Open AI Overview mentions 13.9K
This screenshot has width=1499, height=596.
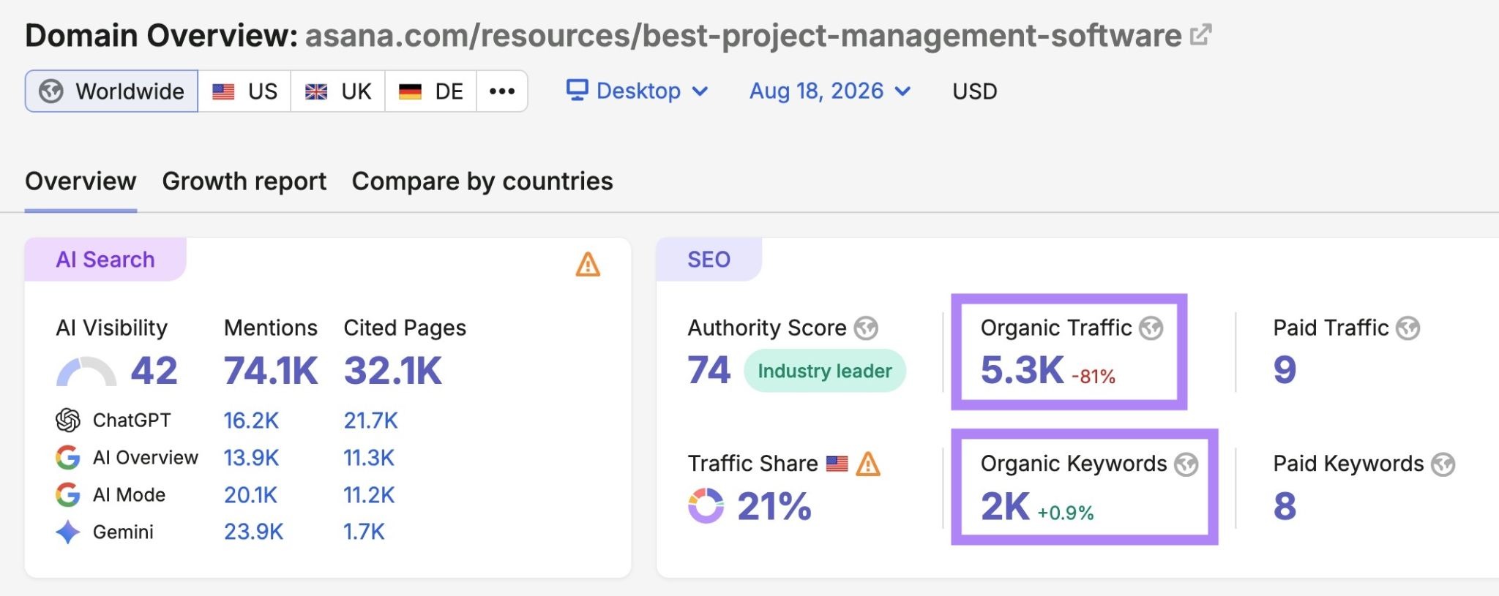251,458
